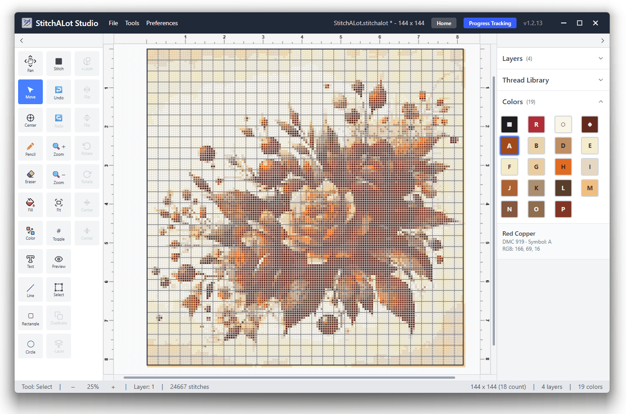
Task: Select the orange H color swatch
Action: [563, 167]
